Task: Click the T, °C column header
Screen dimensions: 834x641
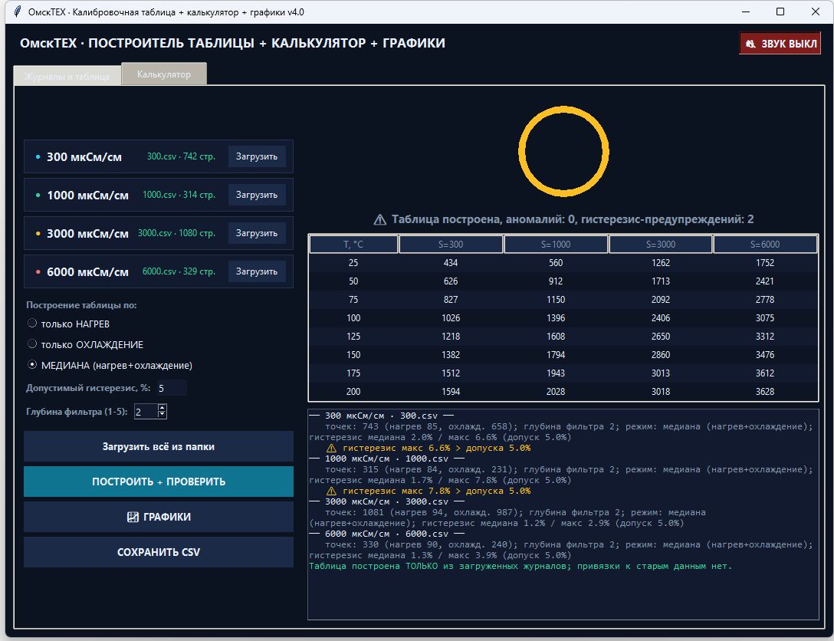Action: [353, 244]
